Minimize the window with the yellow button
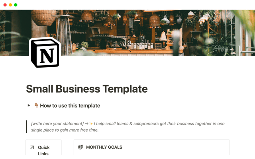 click(10, 5)
